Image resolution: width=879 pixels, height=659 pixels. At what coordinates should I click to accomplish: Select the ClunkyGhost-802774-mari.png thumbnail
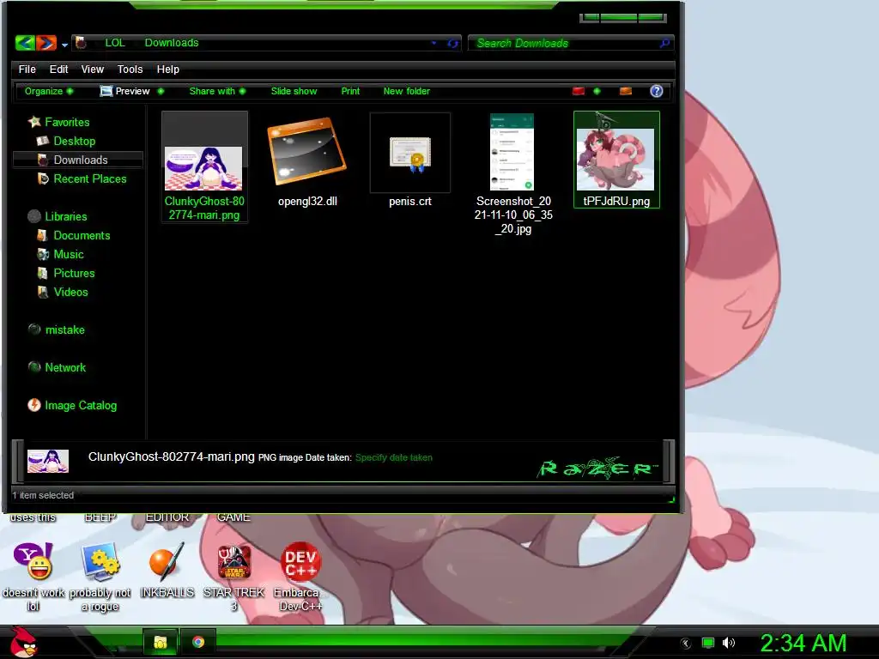pyautogui.click(x=203, y=168)
